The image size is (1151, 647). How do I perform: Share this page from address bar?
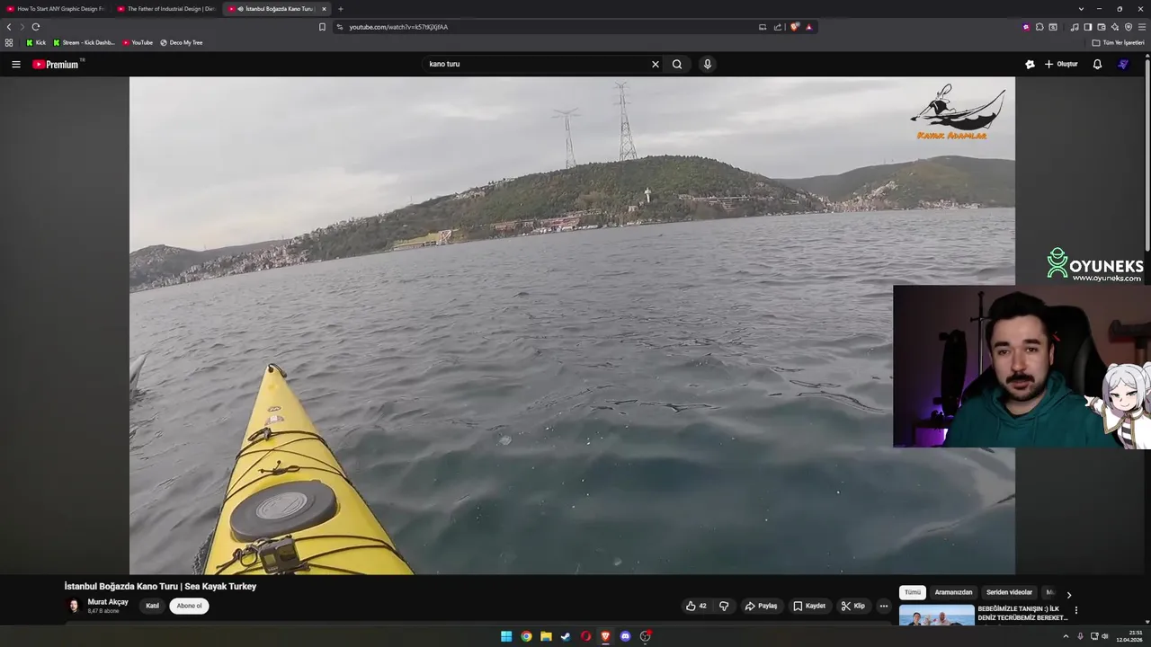point(777,27)
